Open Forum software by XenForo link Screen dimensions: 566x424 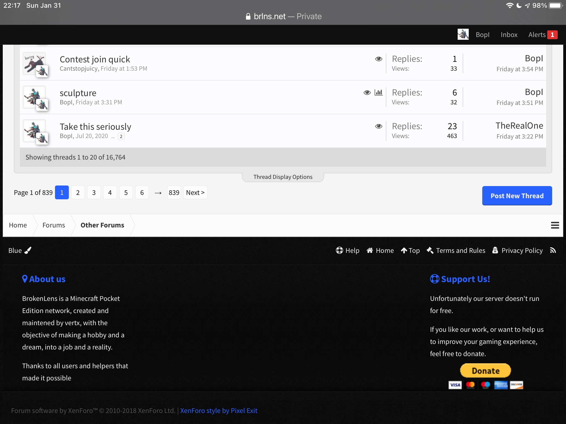coord(93,410)
